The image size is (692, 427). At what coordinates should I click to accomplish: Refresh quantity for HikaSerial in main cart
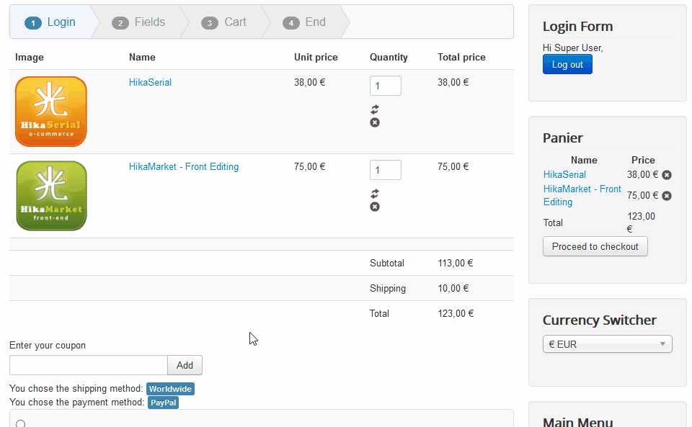point(375,109)
